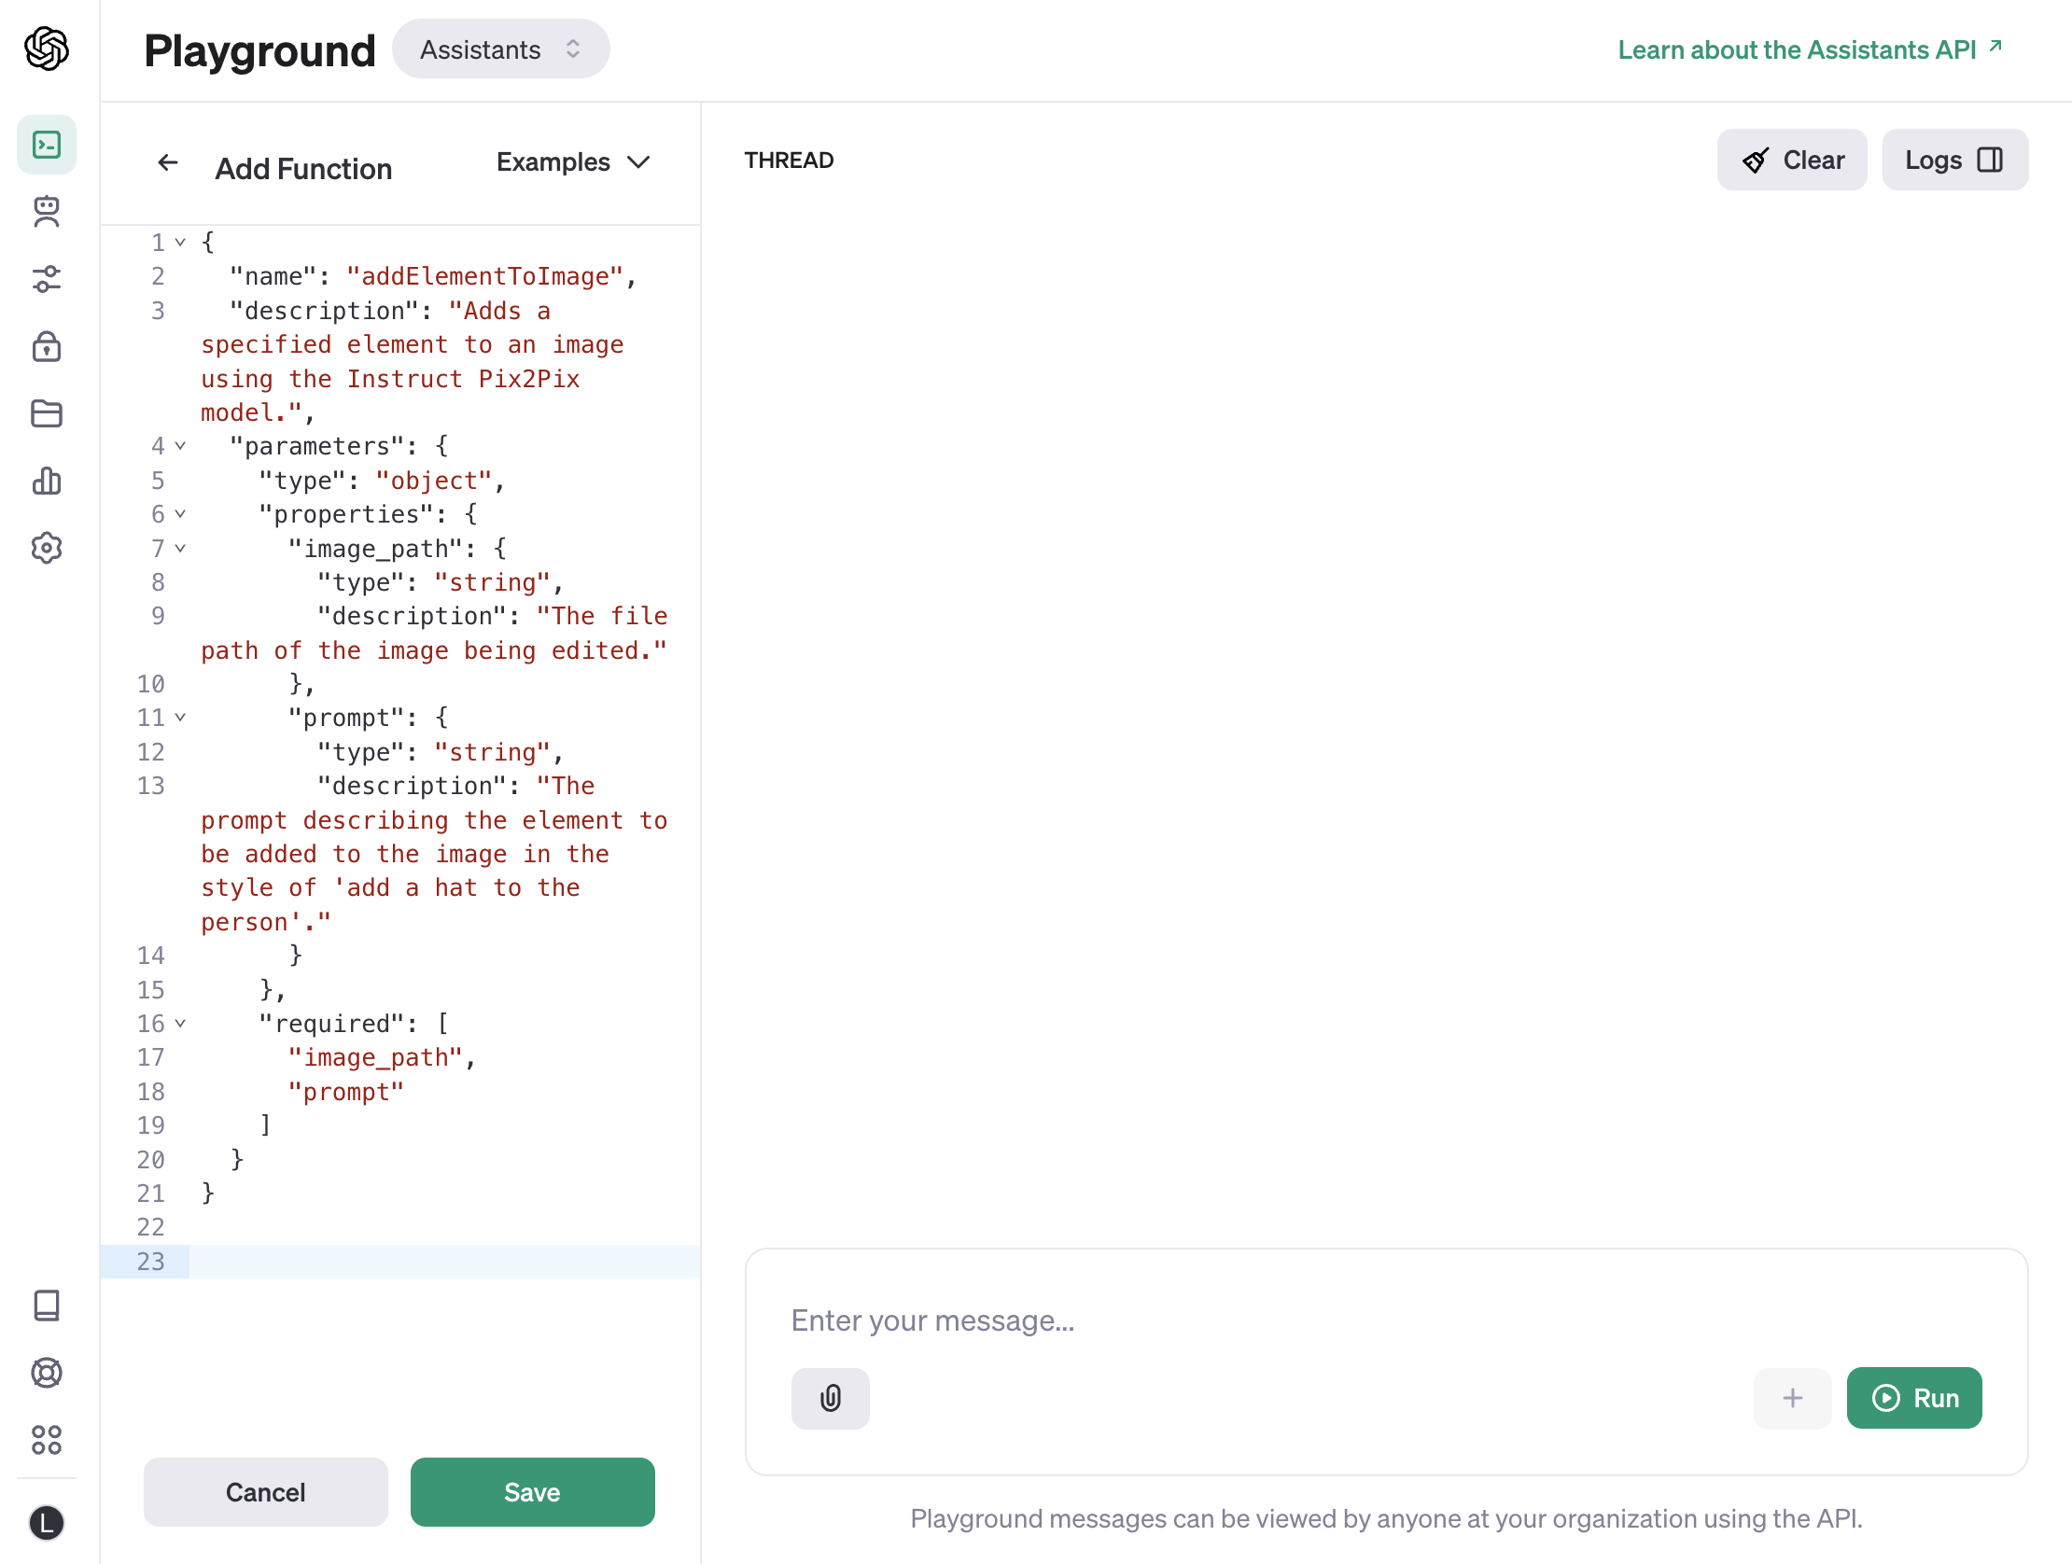2072x1564 pixels.
Task: Click the Add Function title
Action: (303, 169)
